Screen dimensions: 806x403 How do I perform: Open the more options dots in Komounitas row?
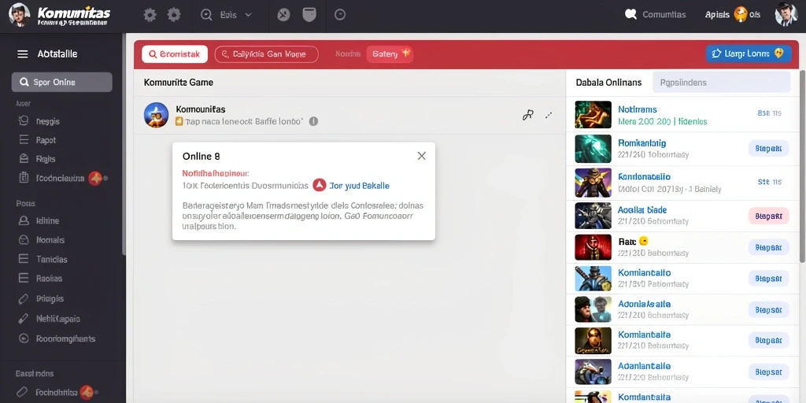tap(549, 115)
